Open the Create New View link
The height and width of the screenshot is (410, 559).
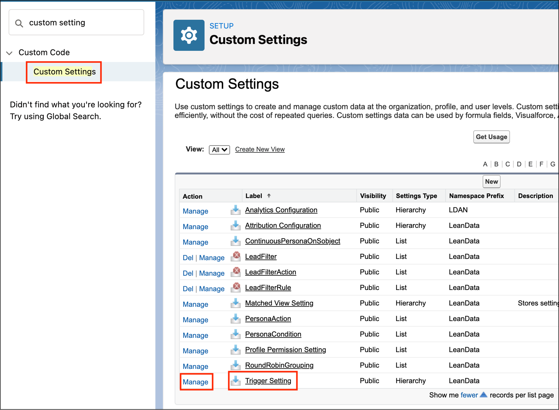(x=260, y=149)
